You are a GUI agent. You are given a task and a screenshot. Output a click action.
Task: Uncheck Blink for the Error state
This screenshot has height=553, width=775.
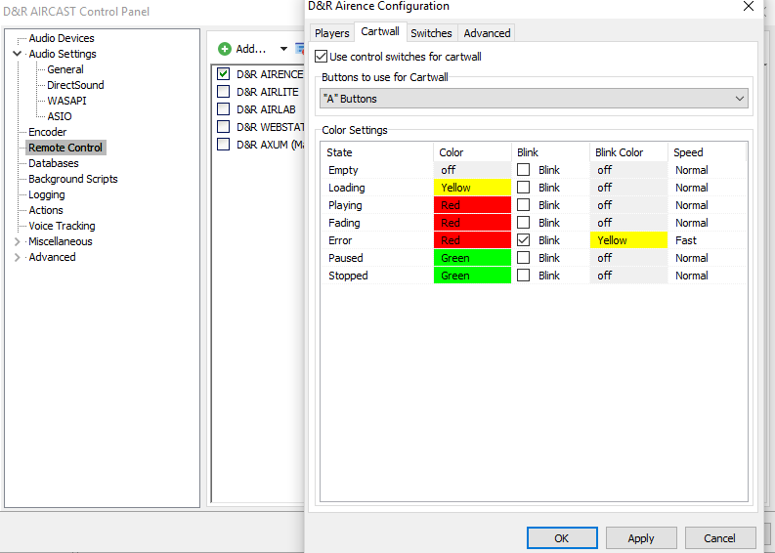click(524, 240)
